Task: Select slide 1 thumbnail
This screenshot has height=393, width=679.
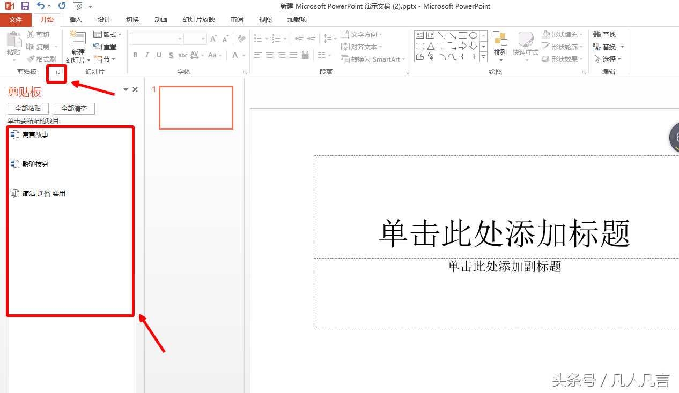Action: [196, 108]
